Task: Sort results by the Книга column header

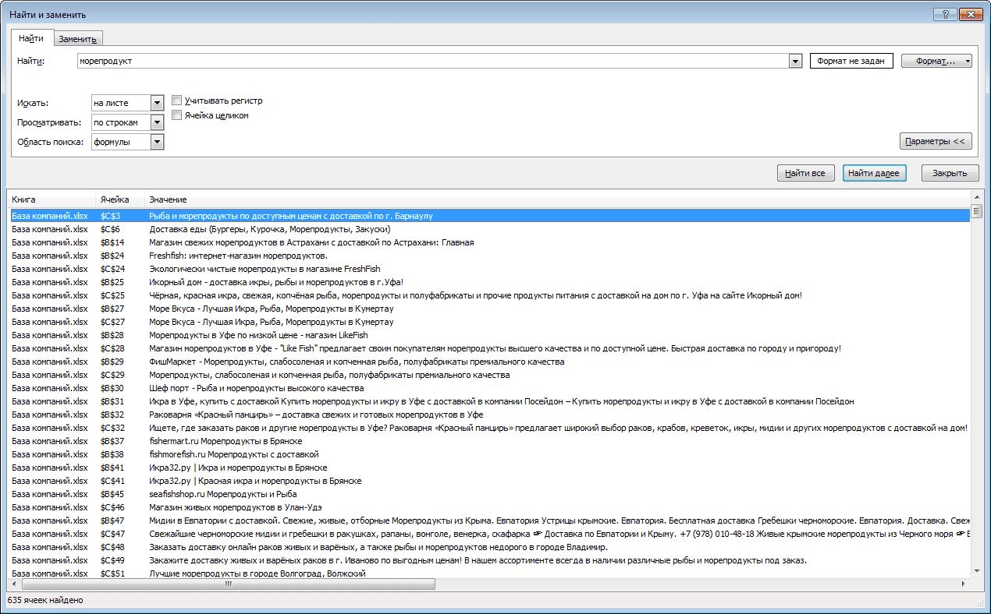Action: [52, 200]
